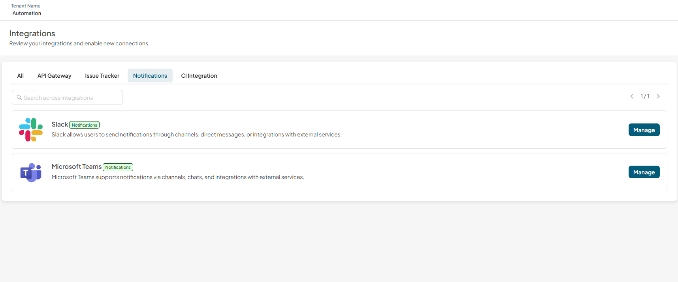
Task: Open the API Gateway tab
Action: click(x=55, y=76)
